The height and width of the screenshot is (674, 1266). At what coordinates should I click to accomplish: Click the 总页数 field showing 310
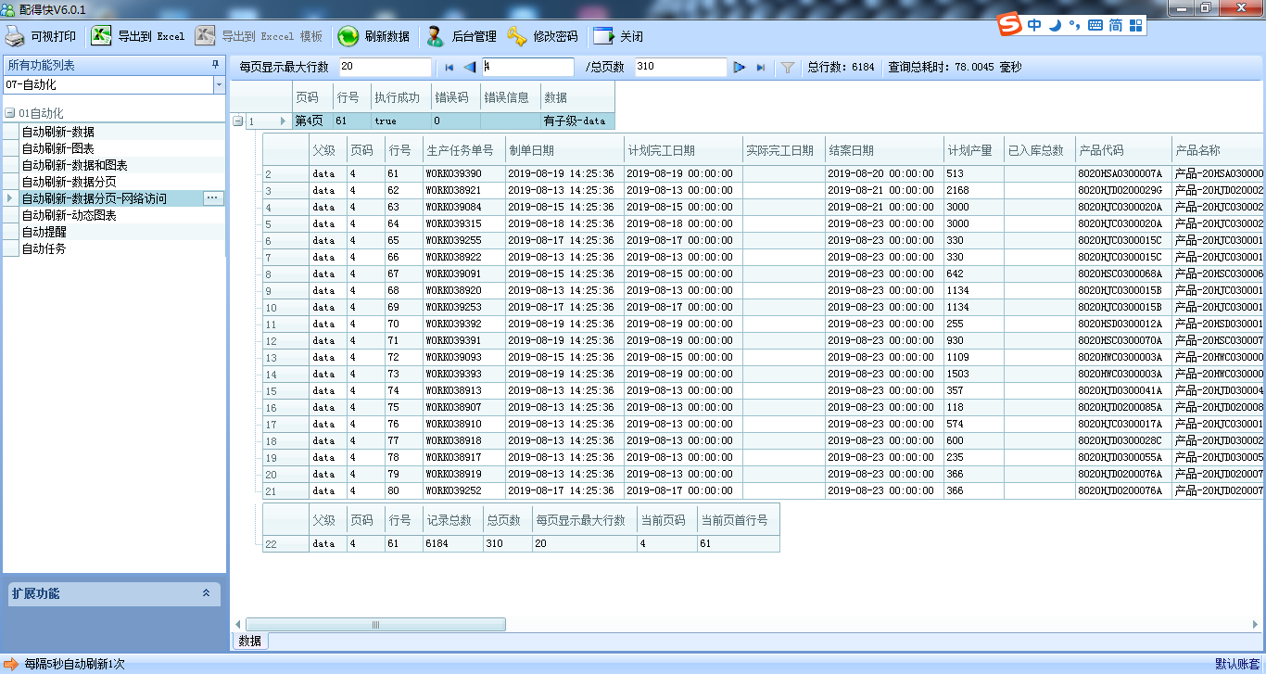[679, 67]
